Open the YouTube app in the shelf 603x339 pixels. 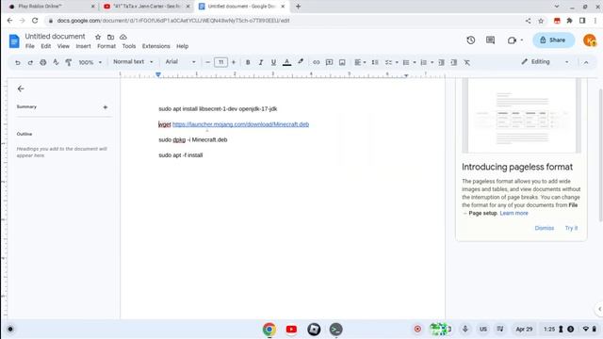tap(291, 329)
